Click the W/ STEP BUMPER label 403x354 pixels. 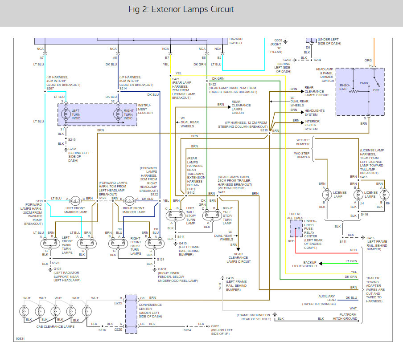pyautogui.click(x=303, y=142)
